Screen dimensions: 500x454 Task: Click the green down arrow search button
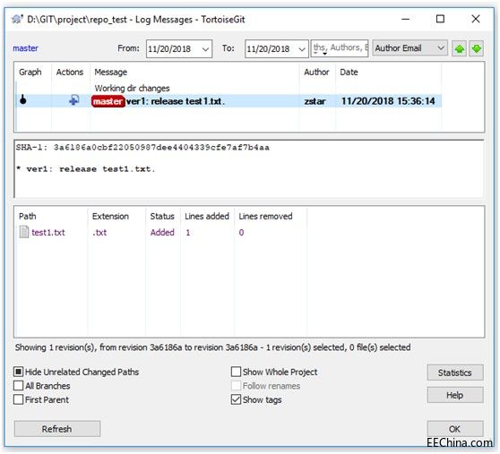pyautogui.click(x=476, y=48)
